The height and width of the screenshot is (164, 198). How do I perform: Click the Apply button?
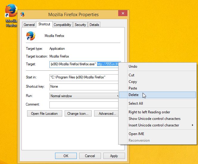[x=114, y=156]
